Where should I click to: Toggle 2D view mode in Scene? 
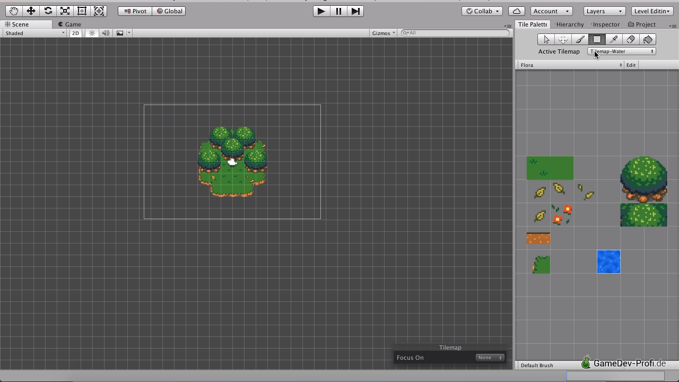pyautogui.click(x=75, y=33)
